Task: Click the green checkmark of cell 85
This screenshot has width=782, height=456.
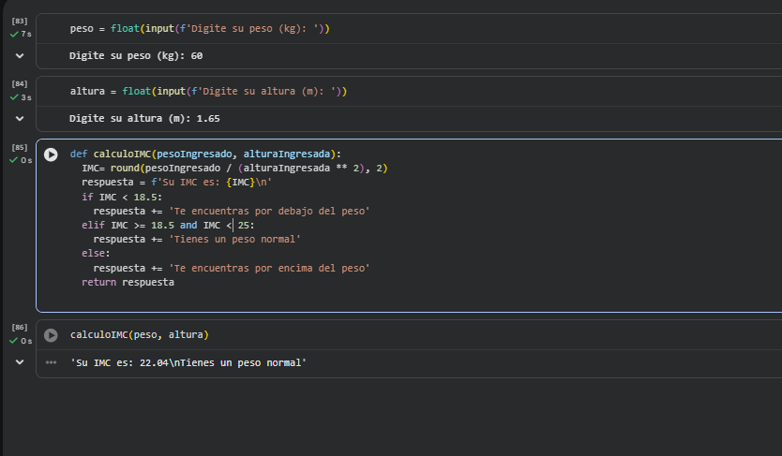Action: pyautogui.click(x=14, y=160)
